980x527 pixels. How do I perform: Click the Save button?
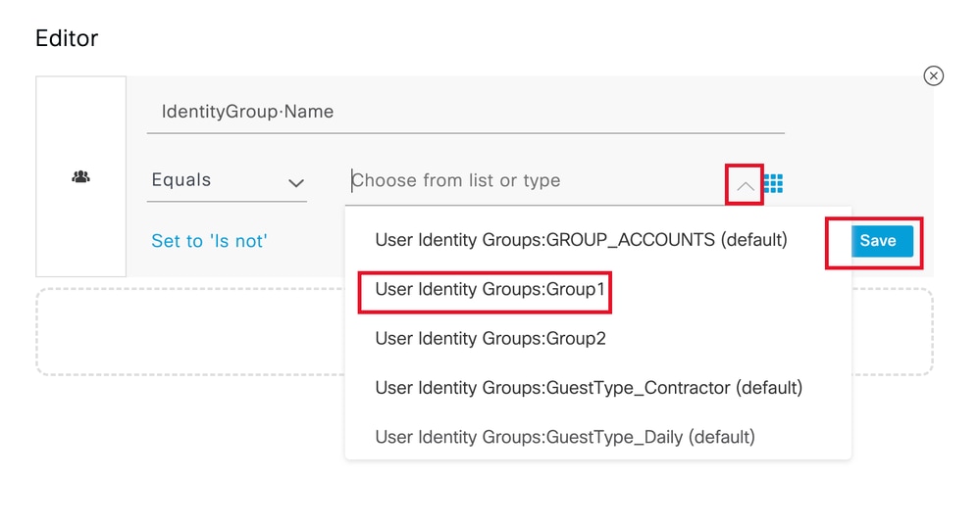(x=882, y=241)
